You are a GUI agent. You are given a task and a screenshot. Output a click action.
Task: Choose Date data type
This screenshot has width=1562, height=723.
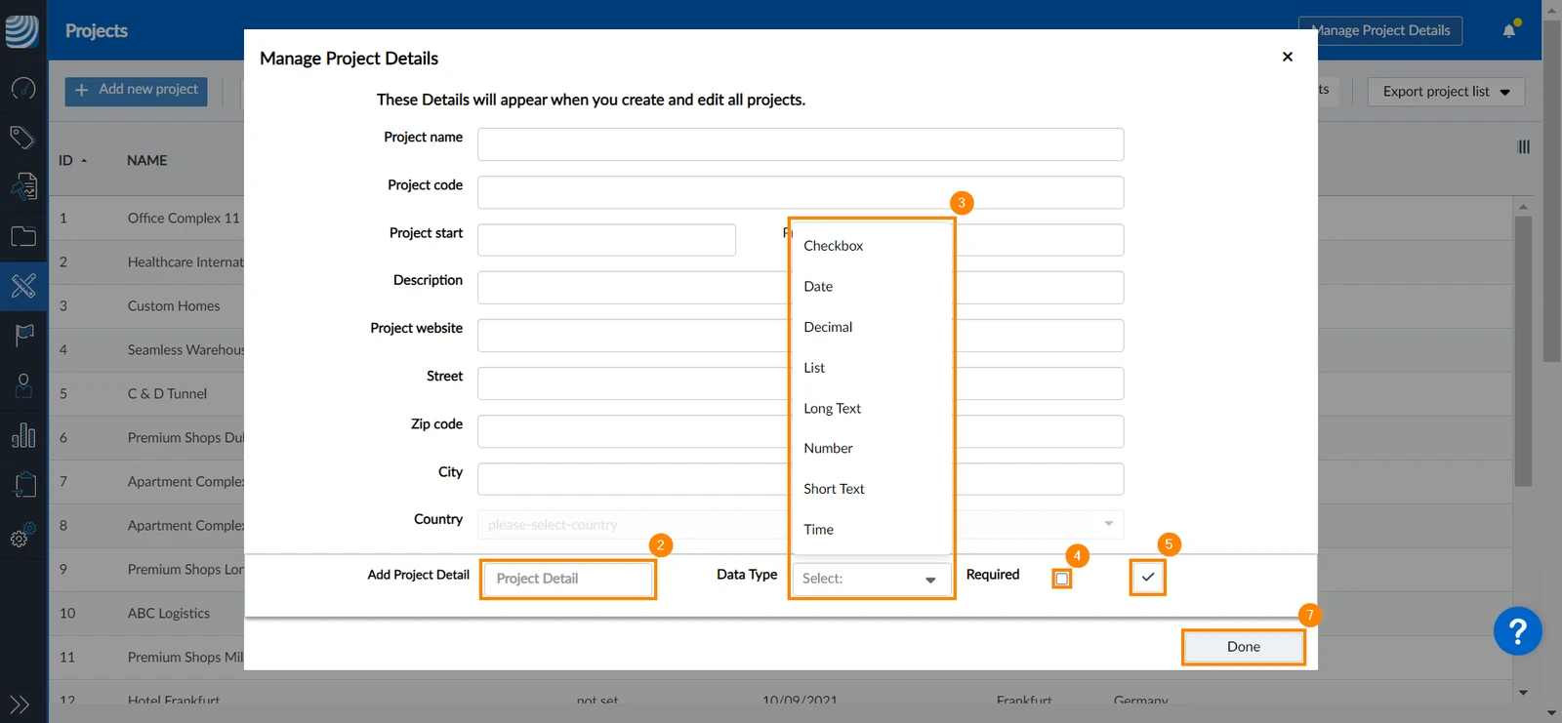point(871,287)
